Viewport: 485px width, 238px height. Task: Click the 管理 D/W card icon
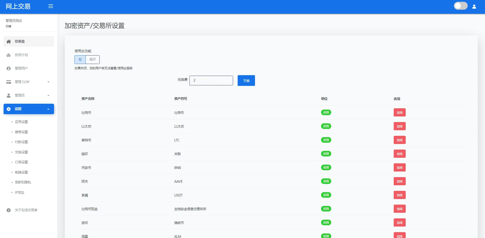9,82
